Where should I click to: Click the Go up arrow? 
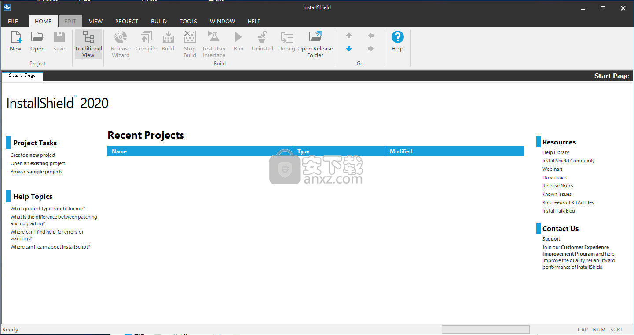pos(349,36)
